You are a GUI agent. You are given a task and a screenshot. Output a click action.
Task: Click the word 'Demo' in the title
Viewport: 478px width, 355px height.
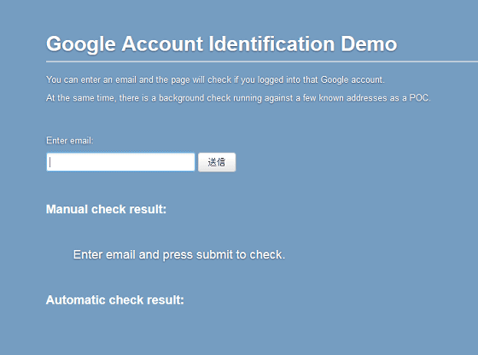coord(369,44)
